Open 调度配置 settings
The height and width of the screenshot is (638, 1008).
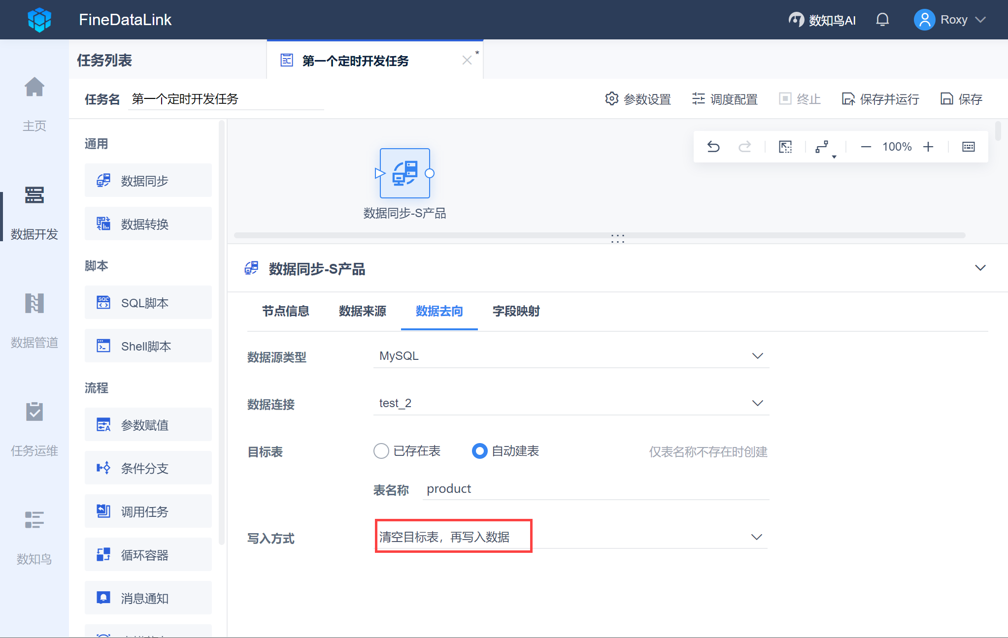pos(725,99)
